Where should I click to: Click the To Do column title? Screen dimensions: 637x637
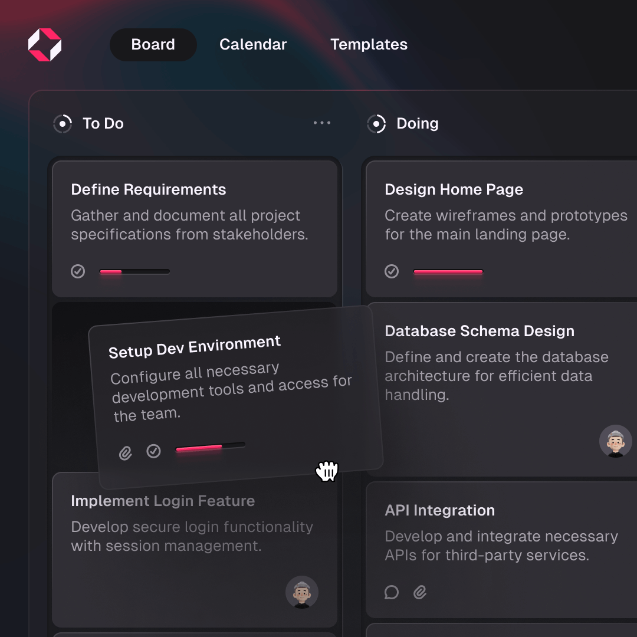(104, 124)
